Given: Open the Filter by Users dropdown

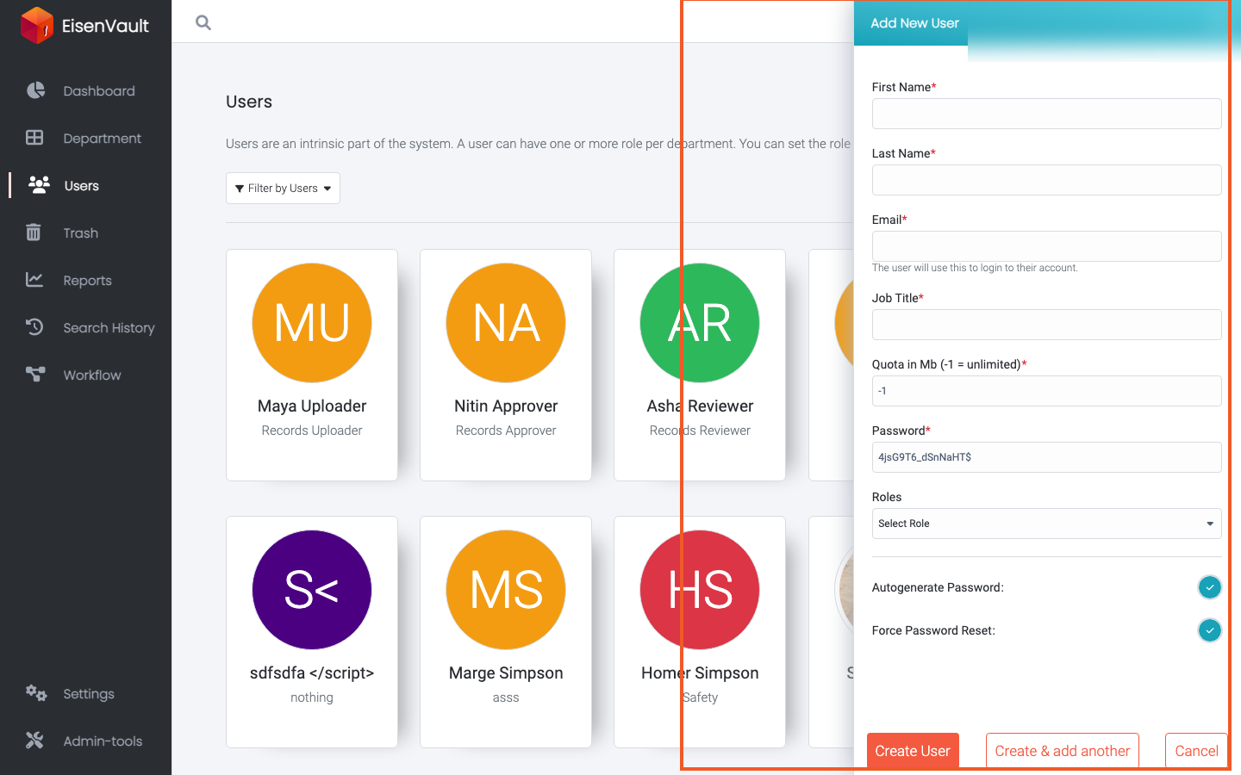Looking at the screenshot, I should (x=283, y=188).
